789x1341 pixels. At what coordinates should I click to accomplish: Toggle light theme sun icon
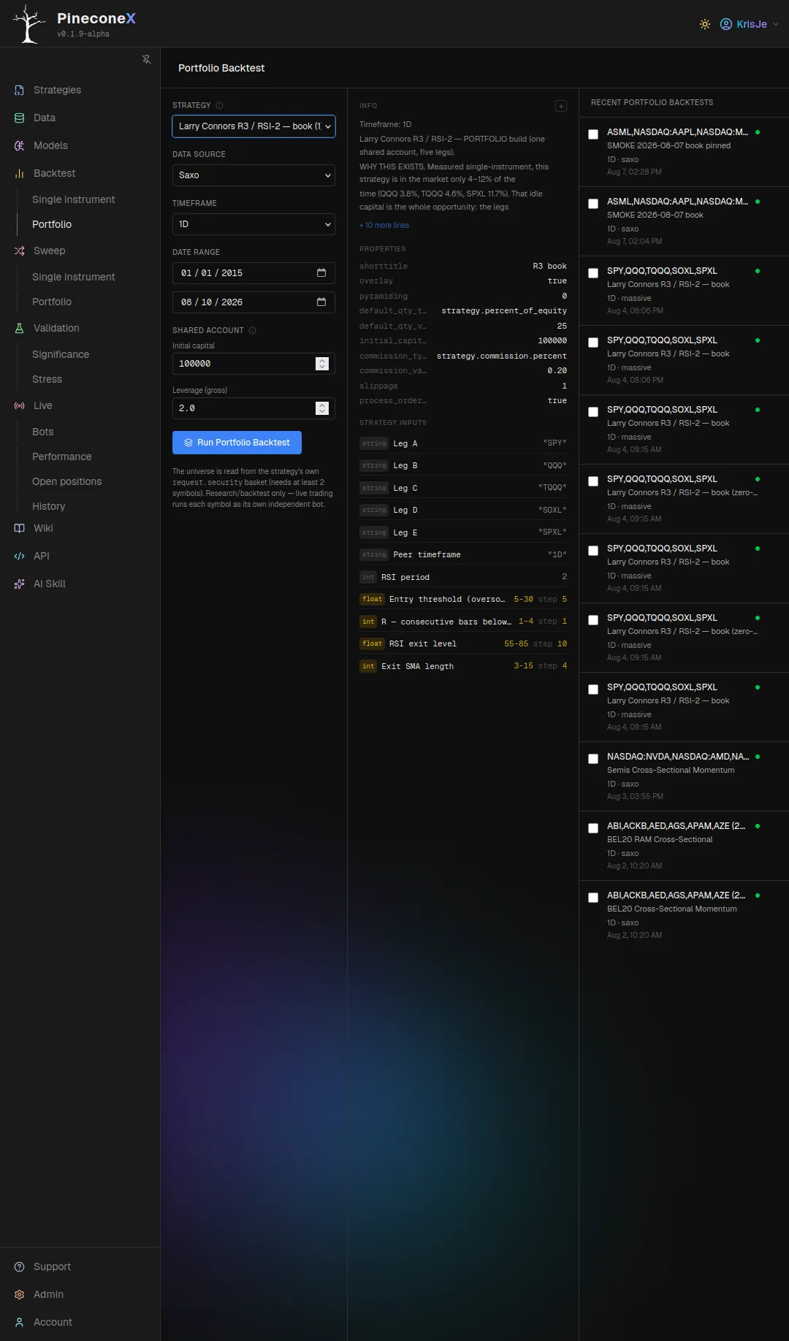705,24
